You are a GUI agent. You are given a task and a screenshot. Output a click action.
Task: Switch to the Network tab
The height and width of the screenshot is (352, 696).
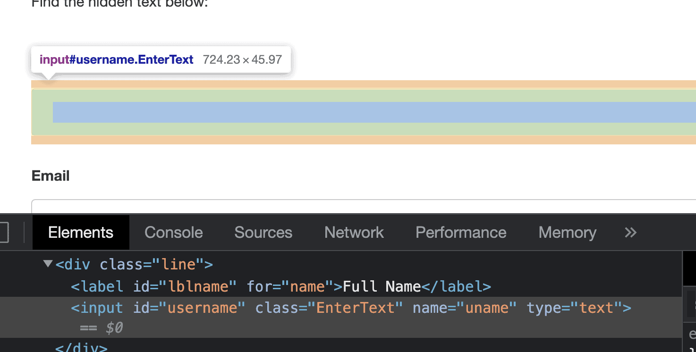pos(353,232)
